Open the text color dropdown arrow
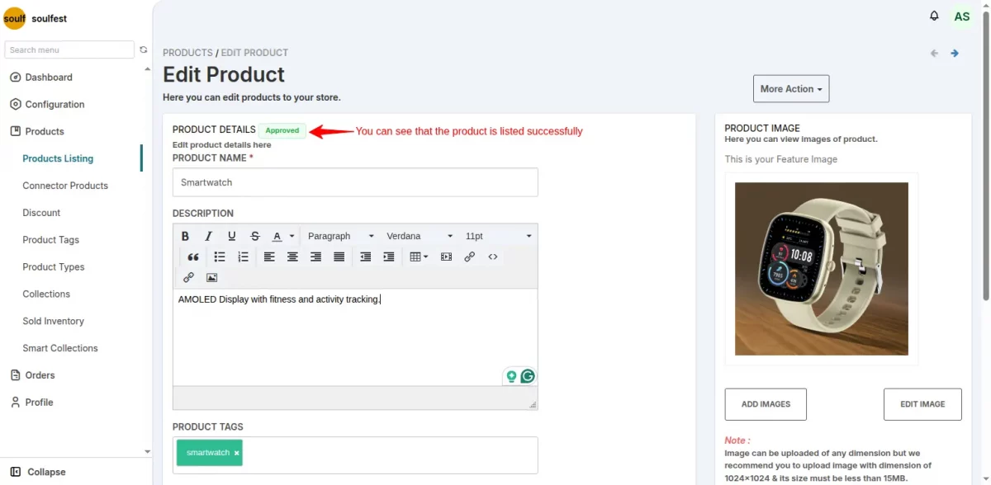 pyautogui.click(x=292, y=236)
